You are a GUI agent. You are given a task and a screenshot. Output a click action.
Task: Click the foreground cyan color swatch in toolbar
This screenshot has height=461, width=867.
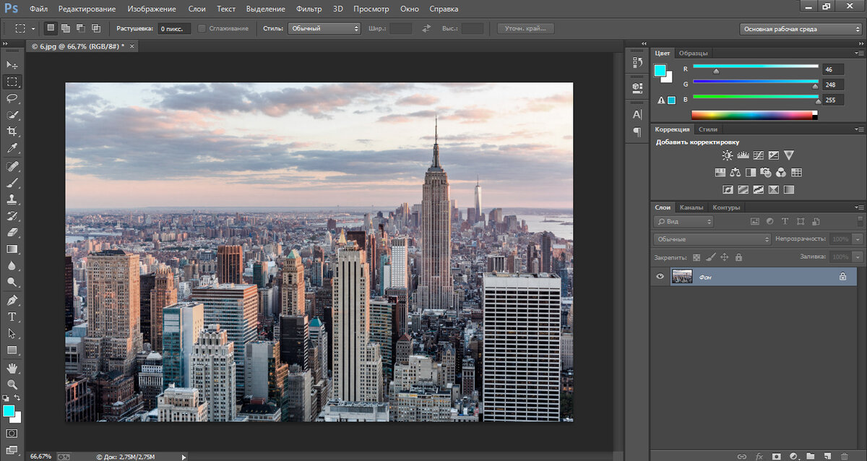[x=9, y=410]
